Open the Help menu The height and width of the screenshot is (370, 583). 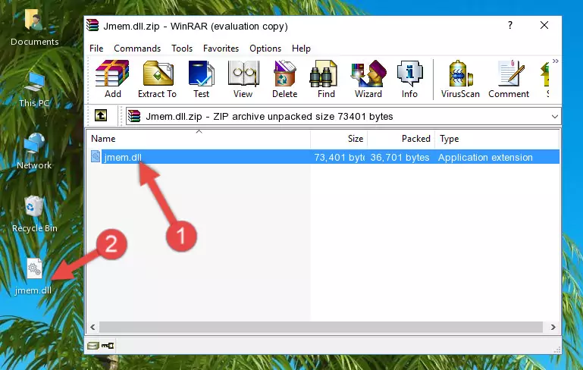301,49
